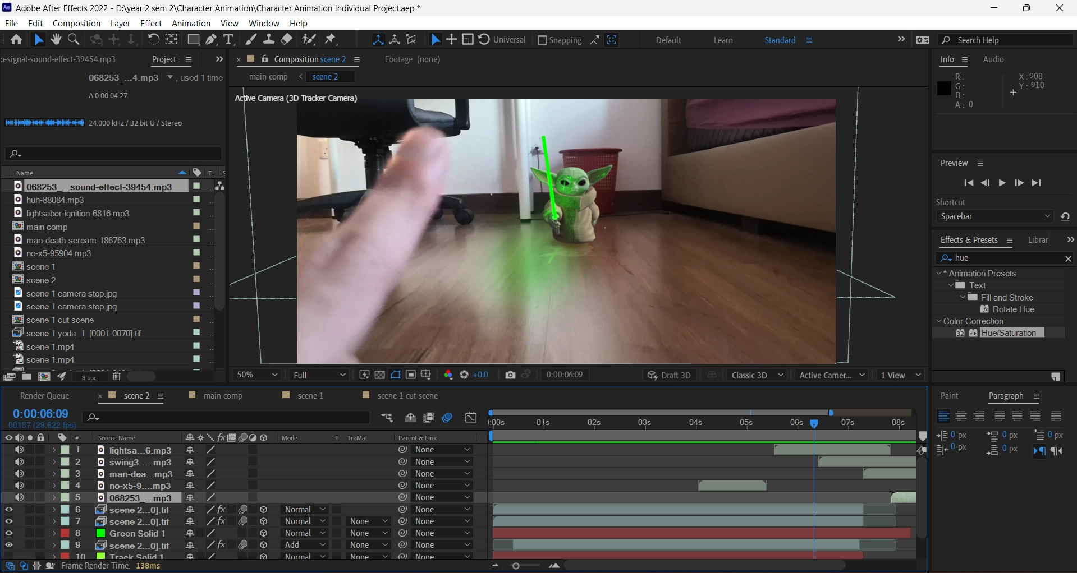Image resolution: width=1077 pixels, height=573 pixels.
Task: Mute audio of lightsaber mp3 layer
Action: click(x=20, y=450)
